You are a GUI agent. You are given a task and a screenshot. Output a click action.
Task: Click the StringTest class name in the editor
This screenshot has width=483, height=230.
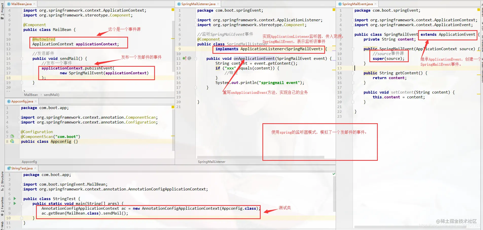[x=64, y=199]
